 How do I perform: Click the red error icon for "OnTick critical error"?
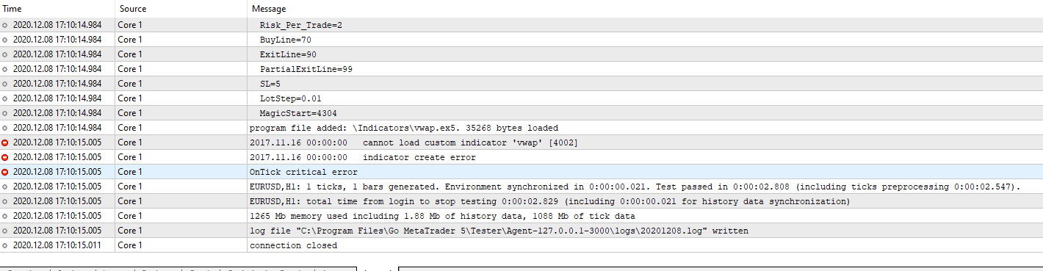[5, 172]
